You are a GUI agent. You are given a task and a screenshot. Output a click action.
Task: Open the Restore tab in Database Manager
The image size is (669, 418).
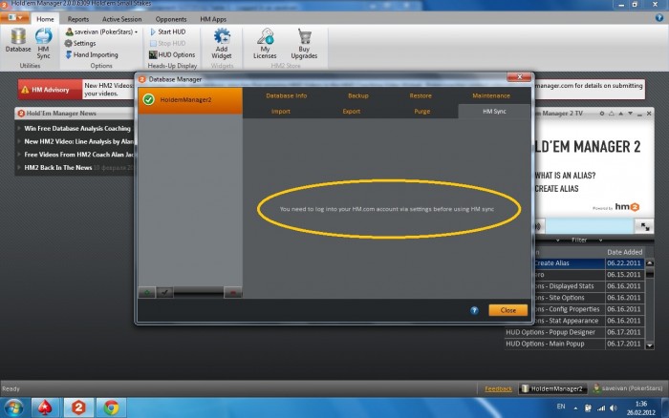421,95
